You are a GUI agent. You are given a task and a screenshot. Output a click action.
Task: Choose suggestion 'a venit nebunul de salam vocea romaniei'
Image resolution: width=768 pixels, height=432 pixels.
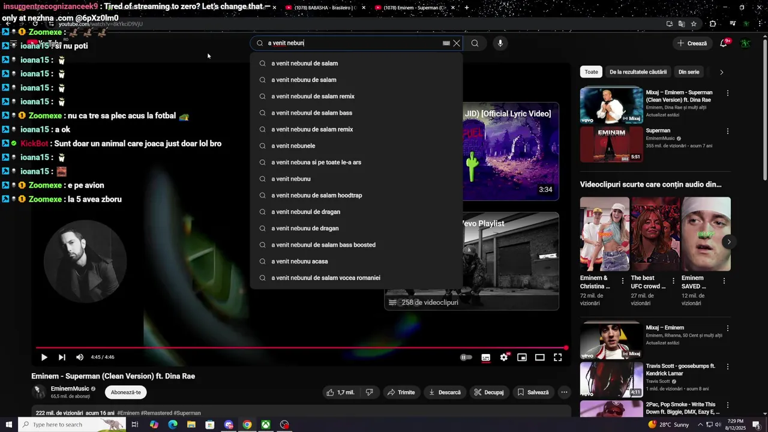point(356,278)
